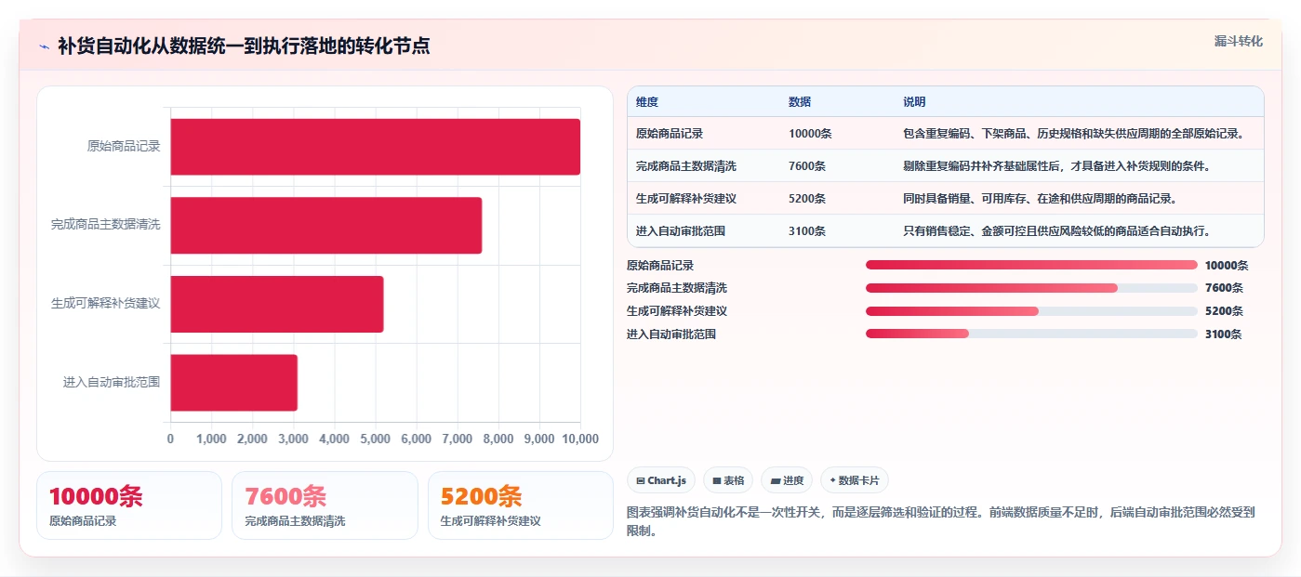1301x577 pixels.
Task: Click the 说明 column header
Action: (x=914, y=102)
